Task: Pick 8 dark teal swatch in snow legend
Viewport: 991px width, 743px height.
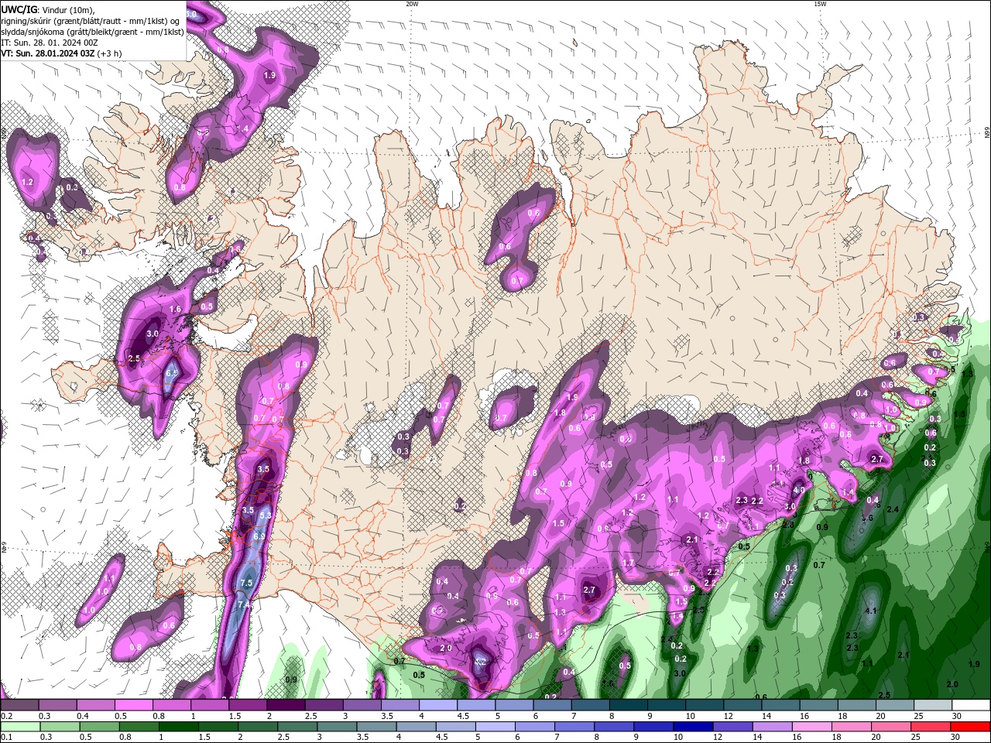Action: (629, 705)
